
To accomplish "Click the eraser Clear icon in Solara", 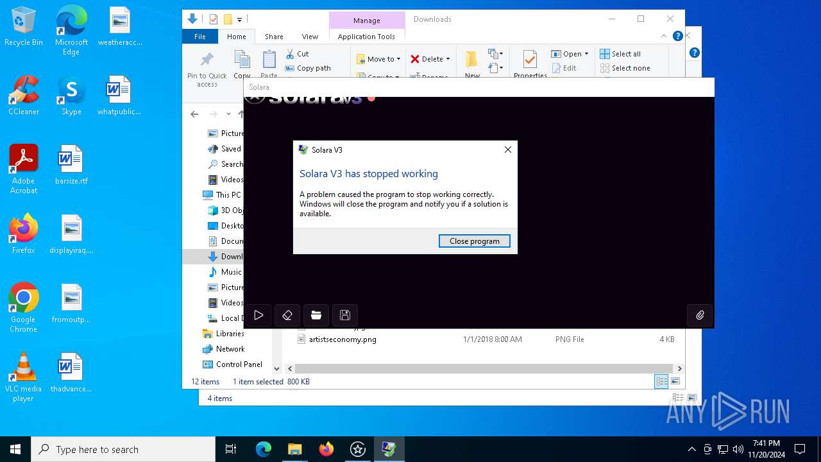I will click(287, 315).
